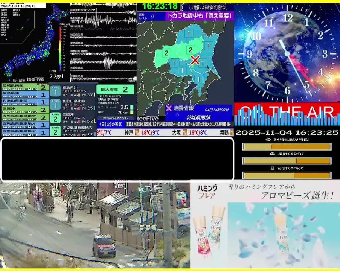This screenshot has width=340, height=271.
Task: Click the 大阪府 seismograph waveform trace
Action: [x=104, y=62]
